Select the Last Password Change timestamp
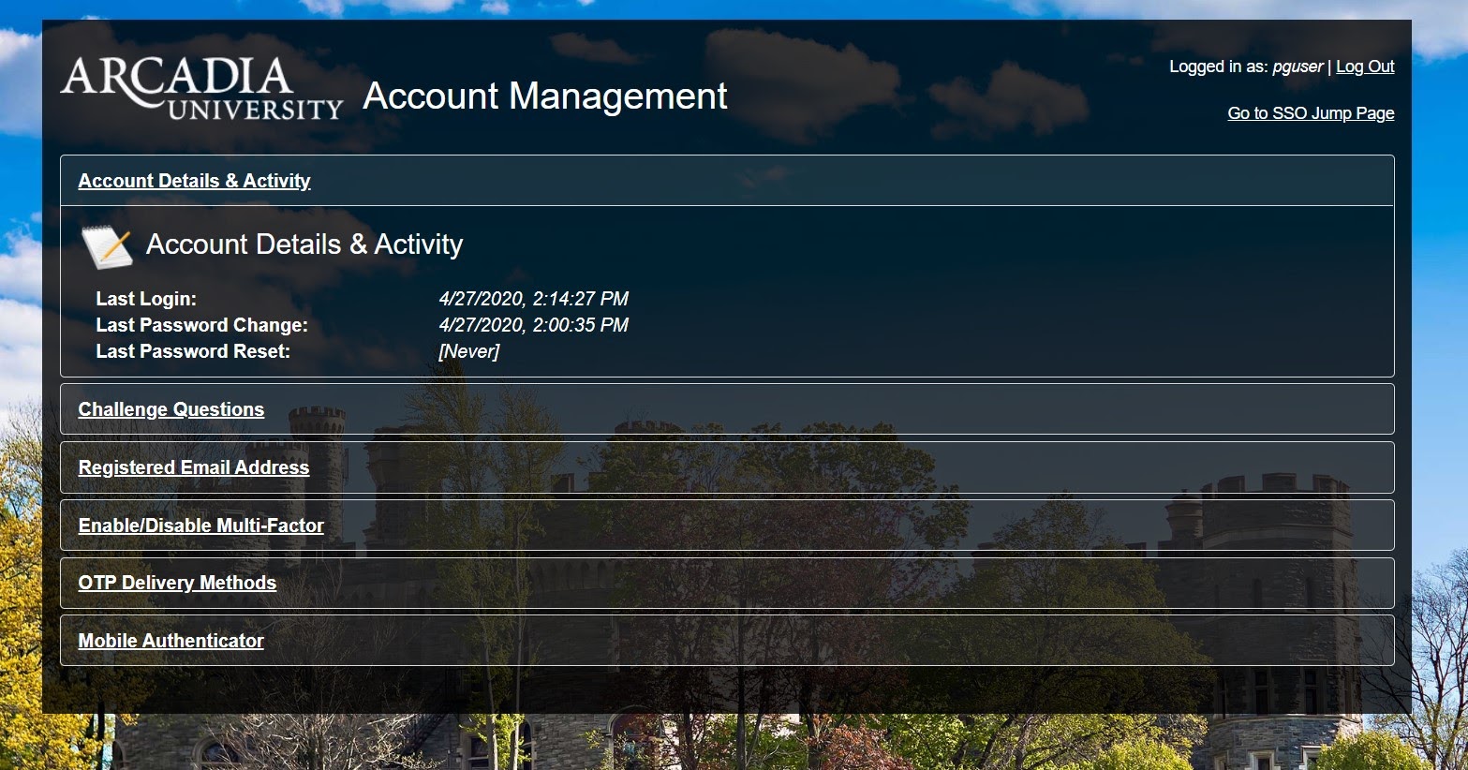This screenshot has height=770, width=1468. [533, 325]
